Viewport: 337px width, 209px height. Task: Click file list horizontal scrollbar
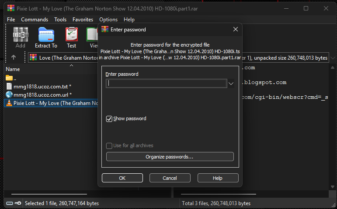coord(49,194)
